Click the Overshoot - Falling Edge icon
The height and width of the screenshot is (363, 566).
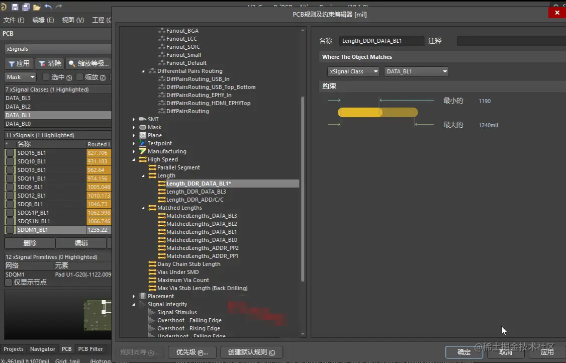152,320
